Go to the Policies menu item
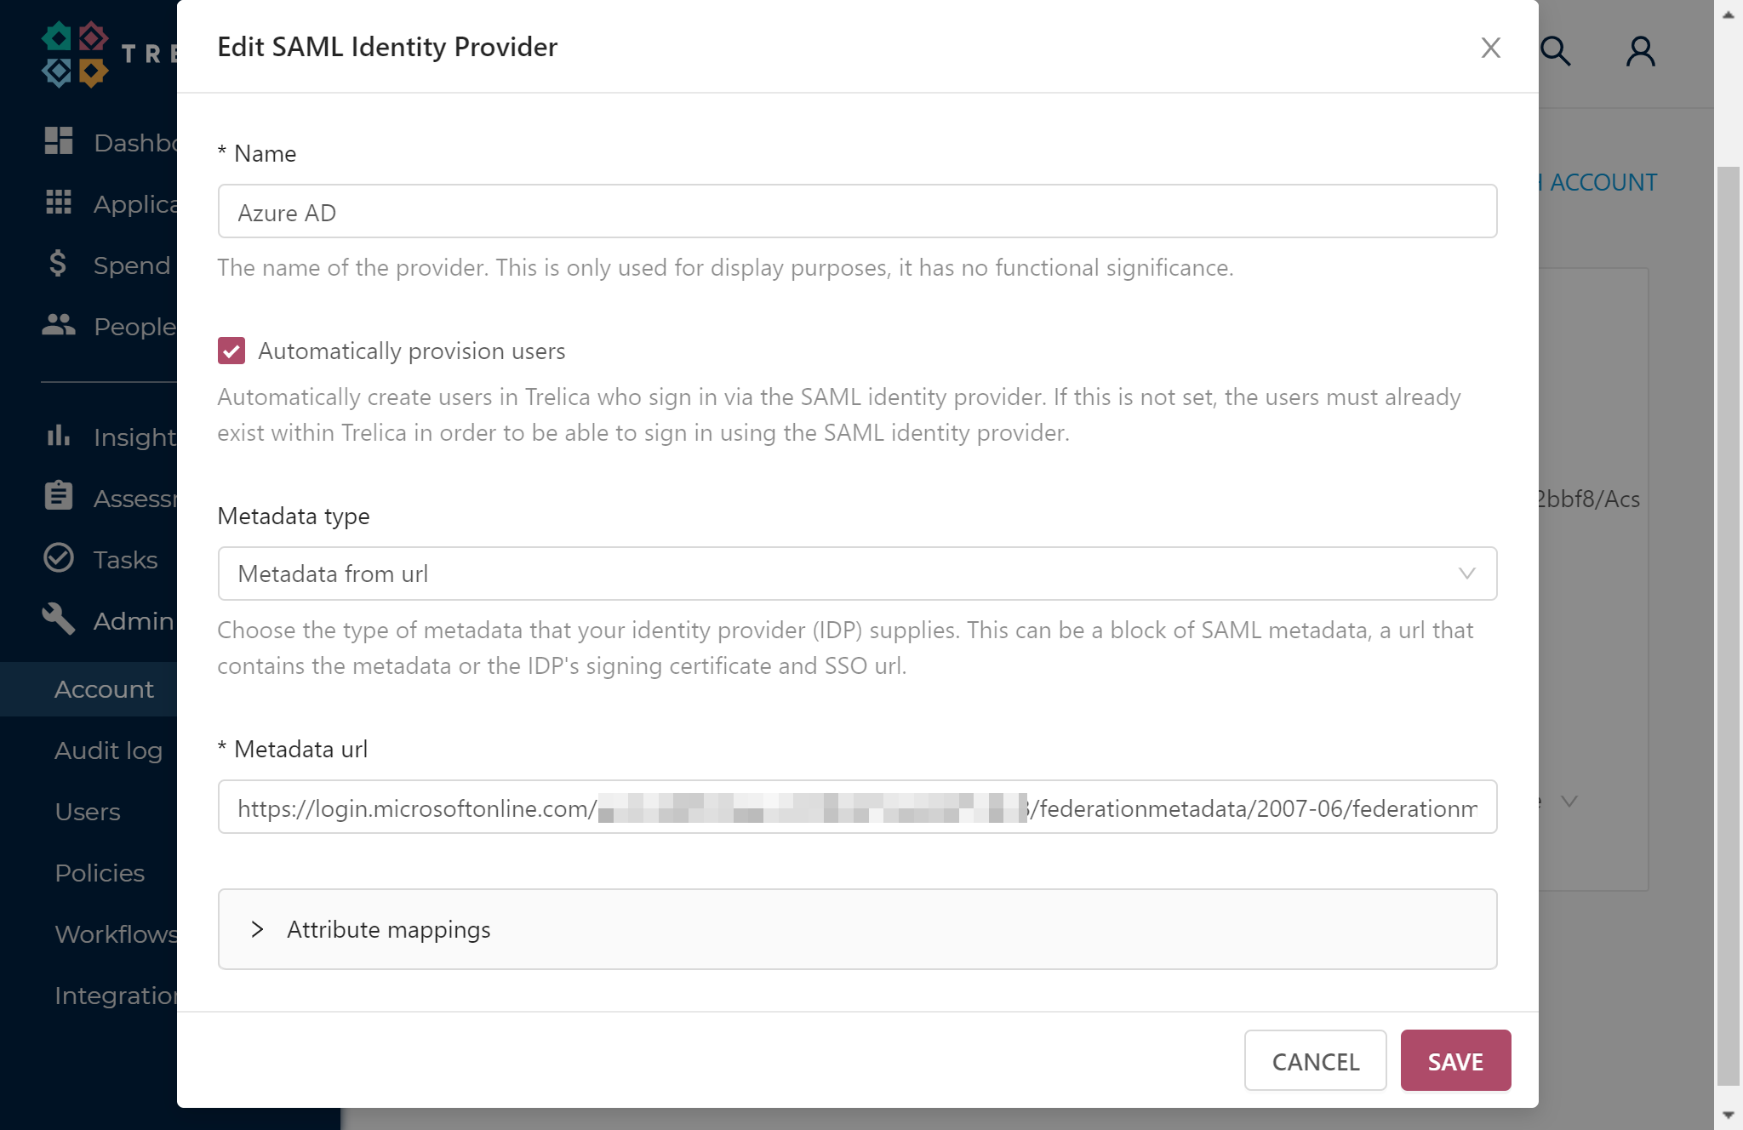Screen dimensions: 1743x1130 (100, 873)
